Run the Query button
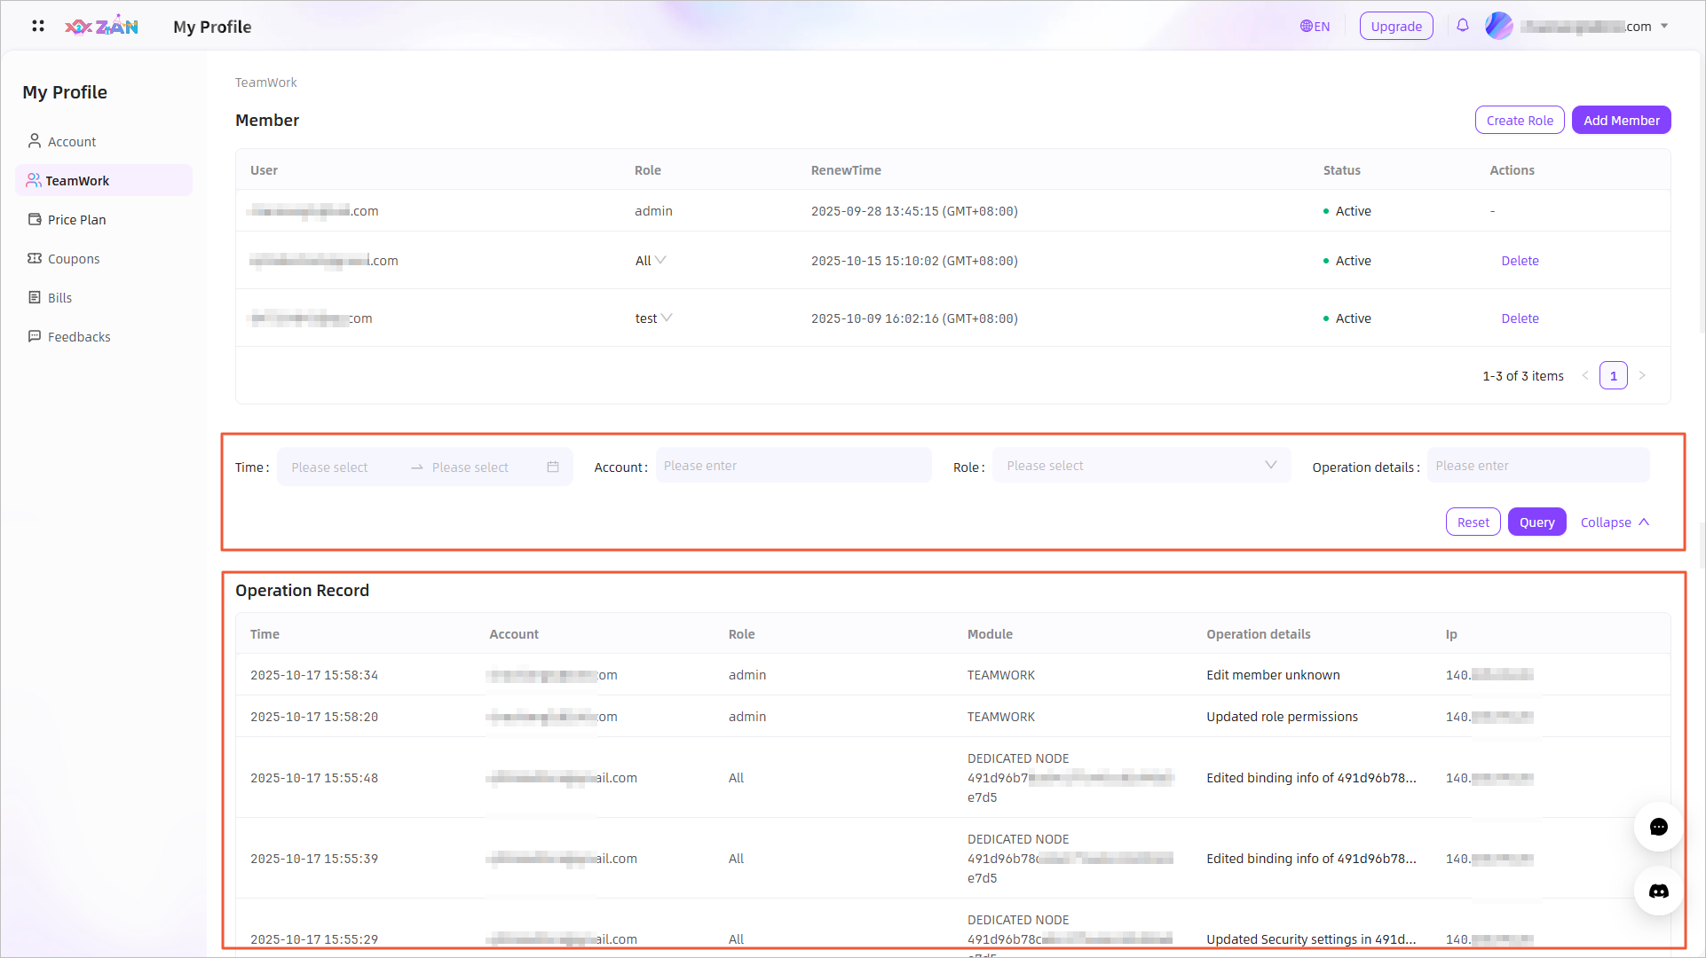Image resolution: width=1706 pixels, height=958 pixels. pos(1536,522)
